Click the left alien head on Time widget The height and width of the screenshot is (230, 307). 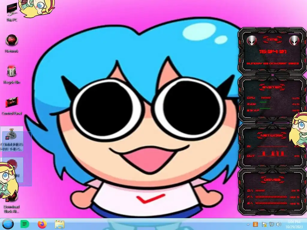(252, 40)
